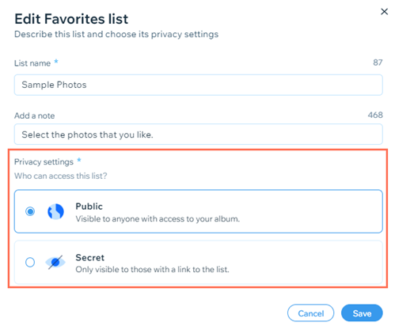The image size is (395, 326).
Task: Select the Secret radio button
Action: click(30, 262)
